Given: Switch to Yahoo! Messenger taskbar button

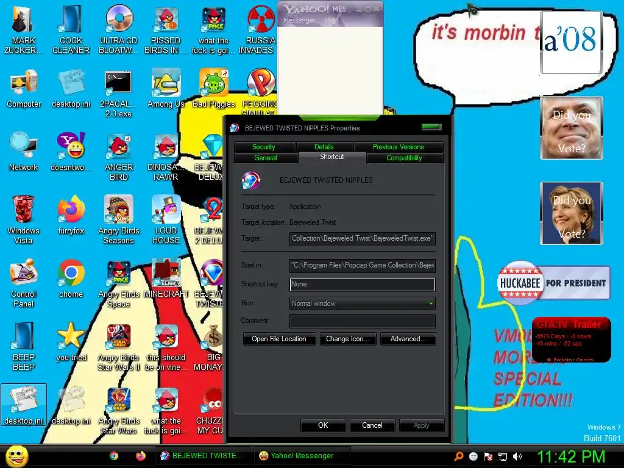Looking at the screenshot, I should (x=302, y=456).
